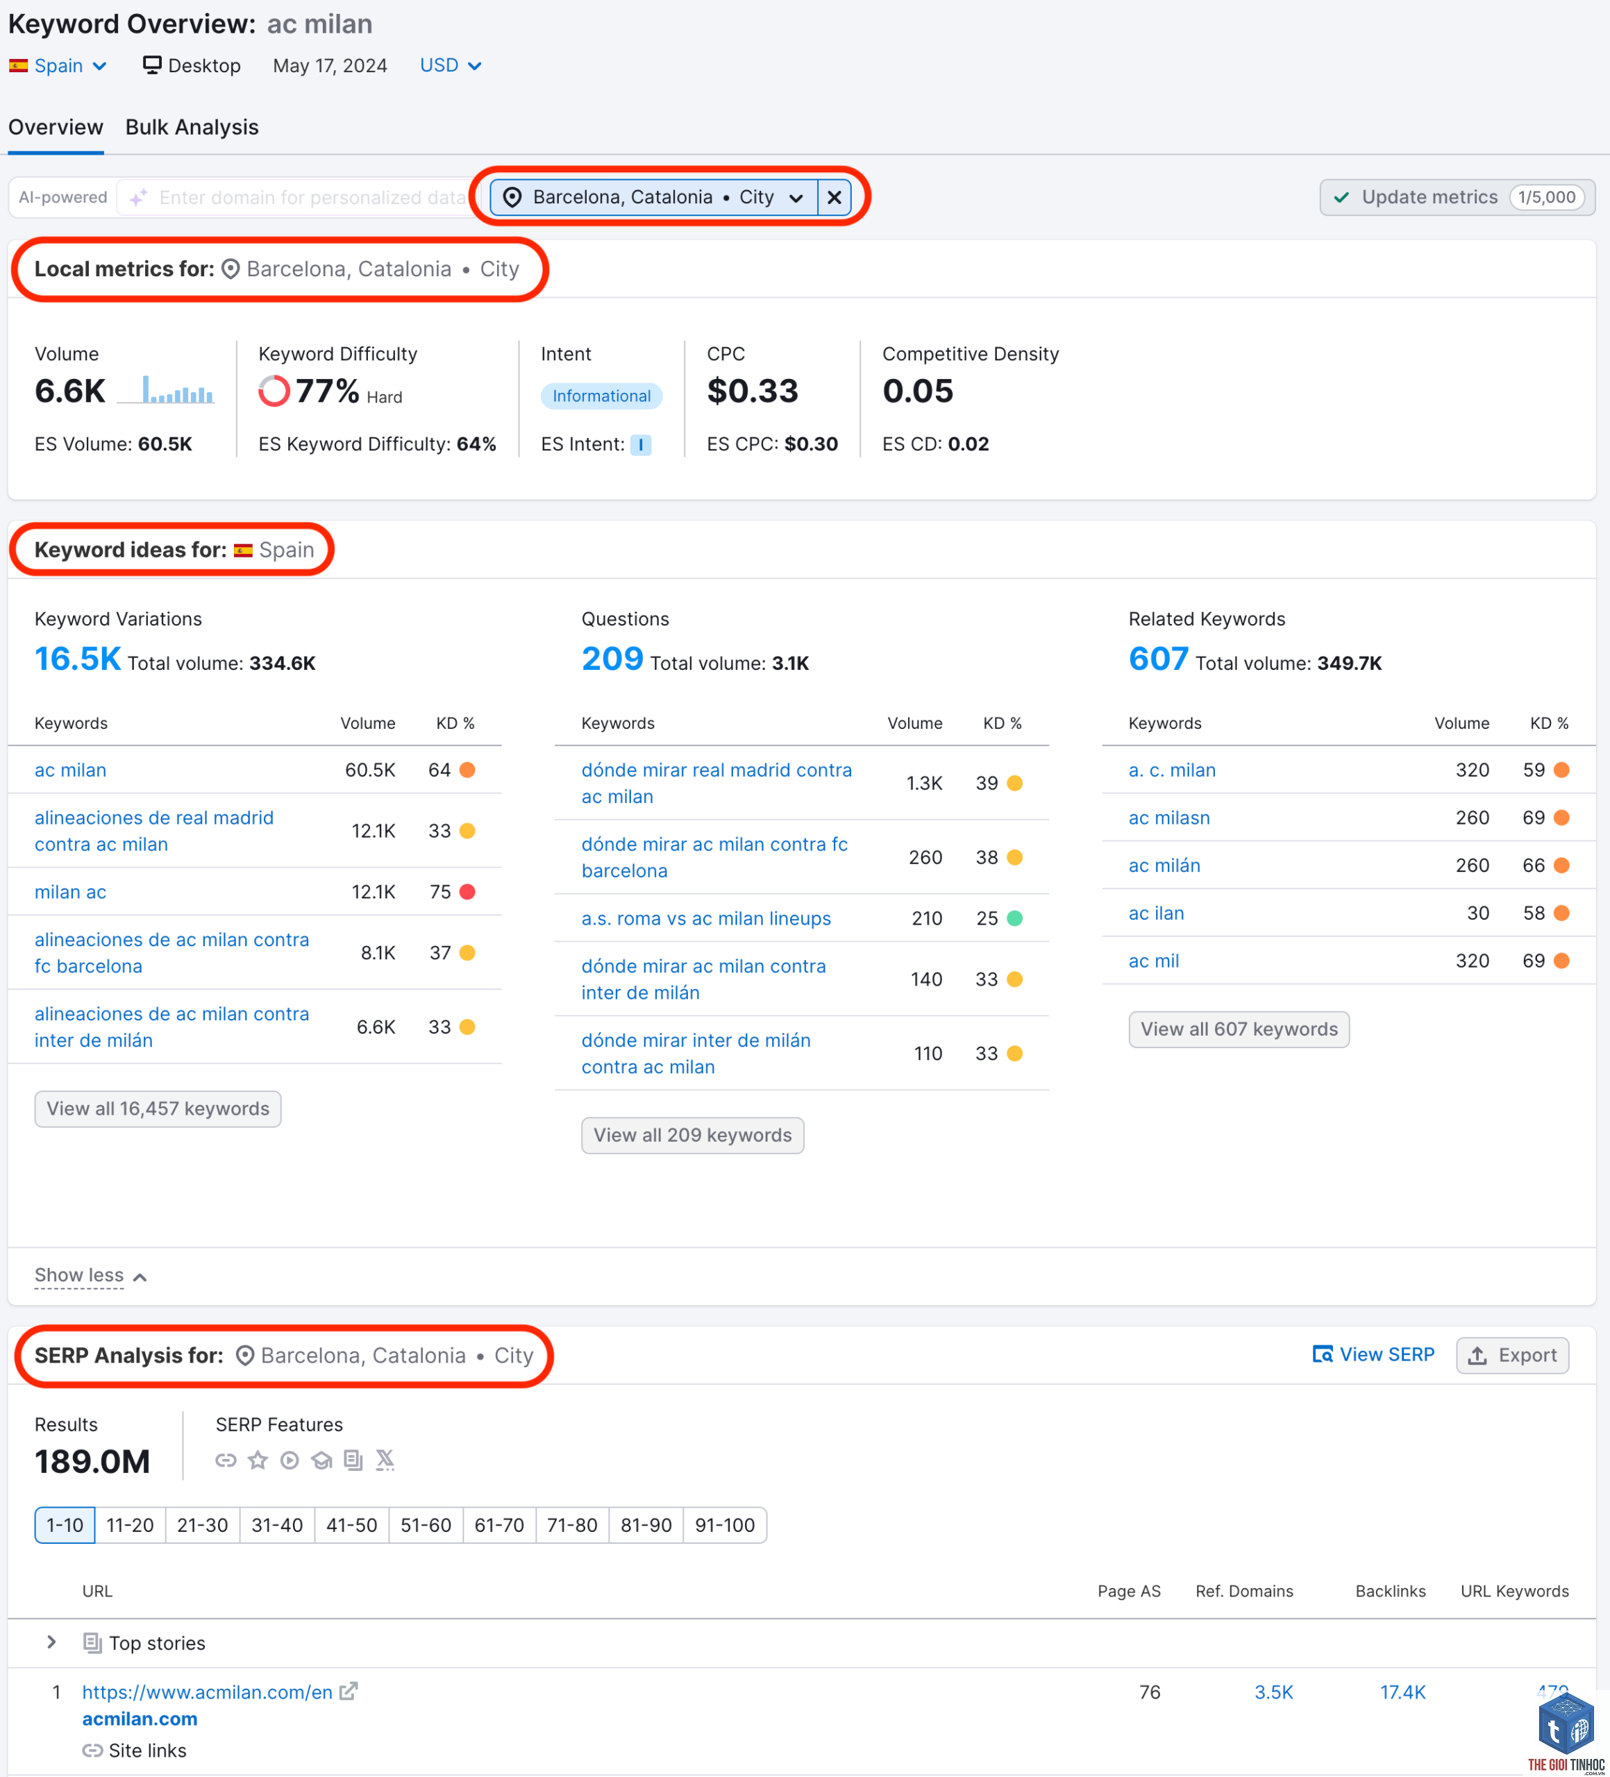Select SERP results page 81-90

(x=646, y=1525)
